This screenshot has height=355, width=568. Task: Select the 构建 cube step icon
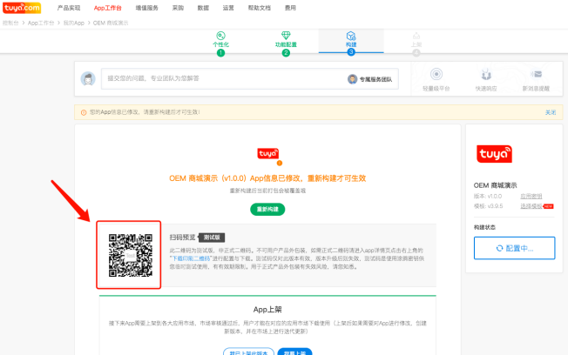(351, 36)
